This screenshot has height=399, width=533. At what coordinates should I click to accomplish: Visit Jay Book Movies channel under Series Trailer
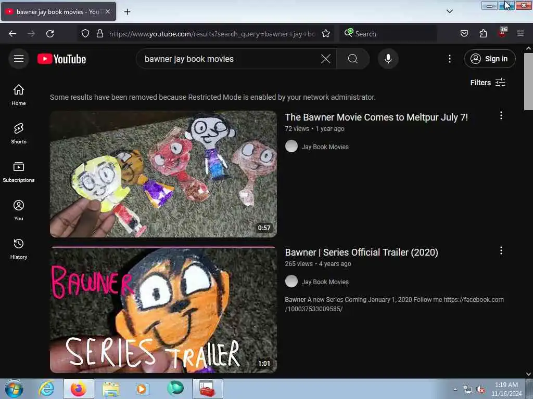pos(325,282)
